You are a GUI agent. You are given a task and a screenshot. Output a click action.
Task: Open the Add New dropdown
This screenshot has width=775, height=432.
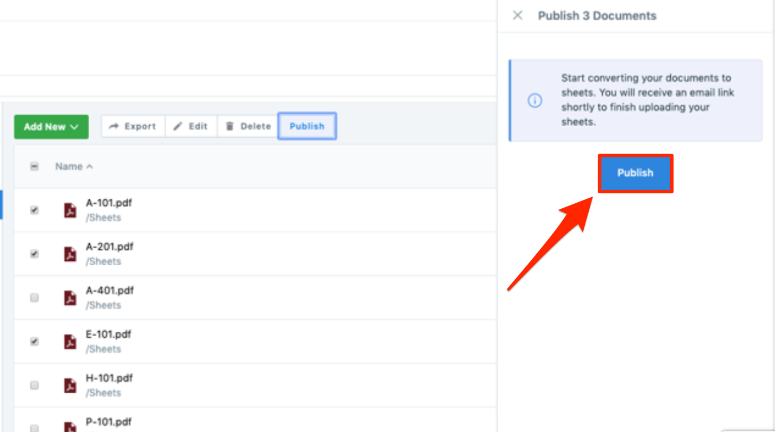point(51,127)
